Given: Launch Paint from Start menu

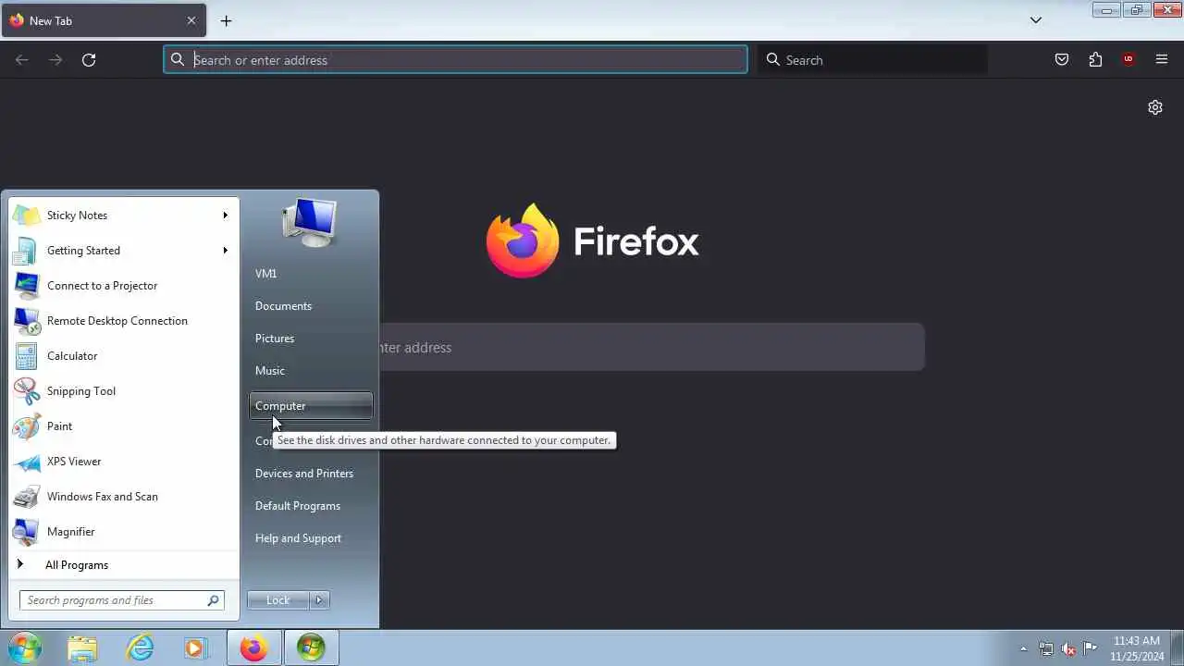Looking at the screenshot, I should 124,426.
